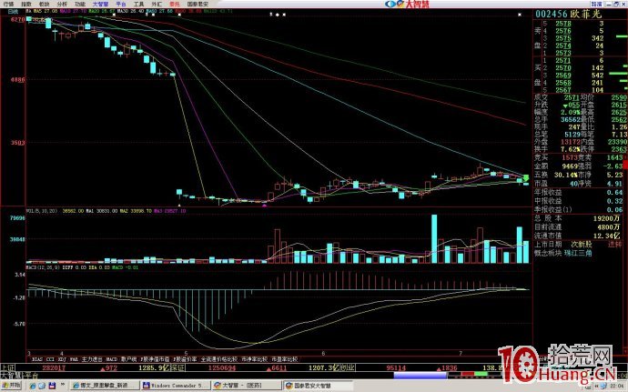Click buy-5 price 2567 in order book
Screen dimensions: 628x392
(x=562, y=90)
